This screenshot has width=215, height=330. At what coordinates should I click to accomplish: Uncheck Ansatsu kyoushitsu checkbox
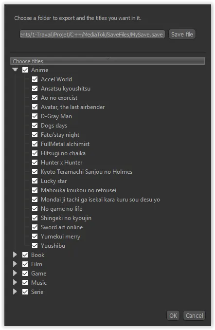35,89
